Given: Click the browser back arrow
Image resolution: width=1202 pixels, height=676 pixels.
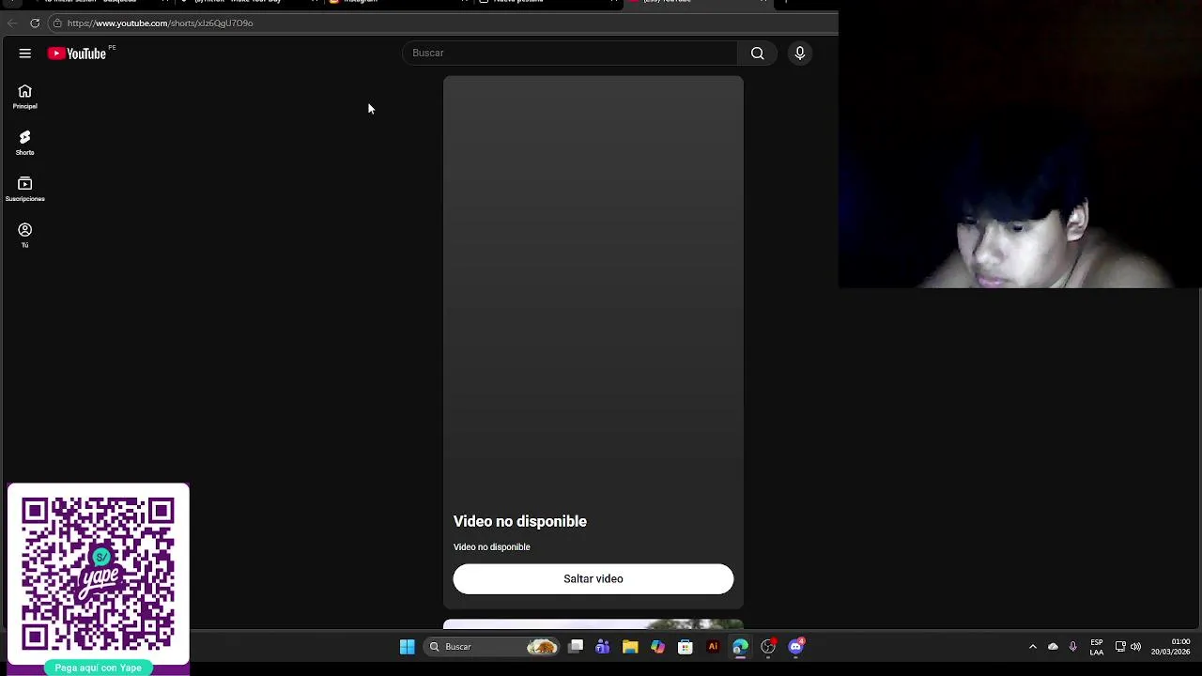Looking at the screenshot, I should pos(12,23).
